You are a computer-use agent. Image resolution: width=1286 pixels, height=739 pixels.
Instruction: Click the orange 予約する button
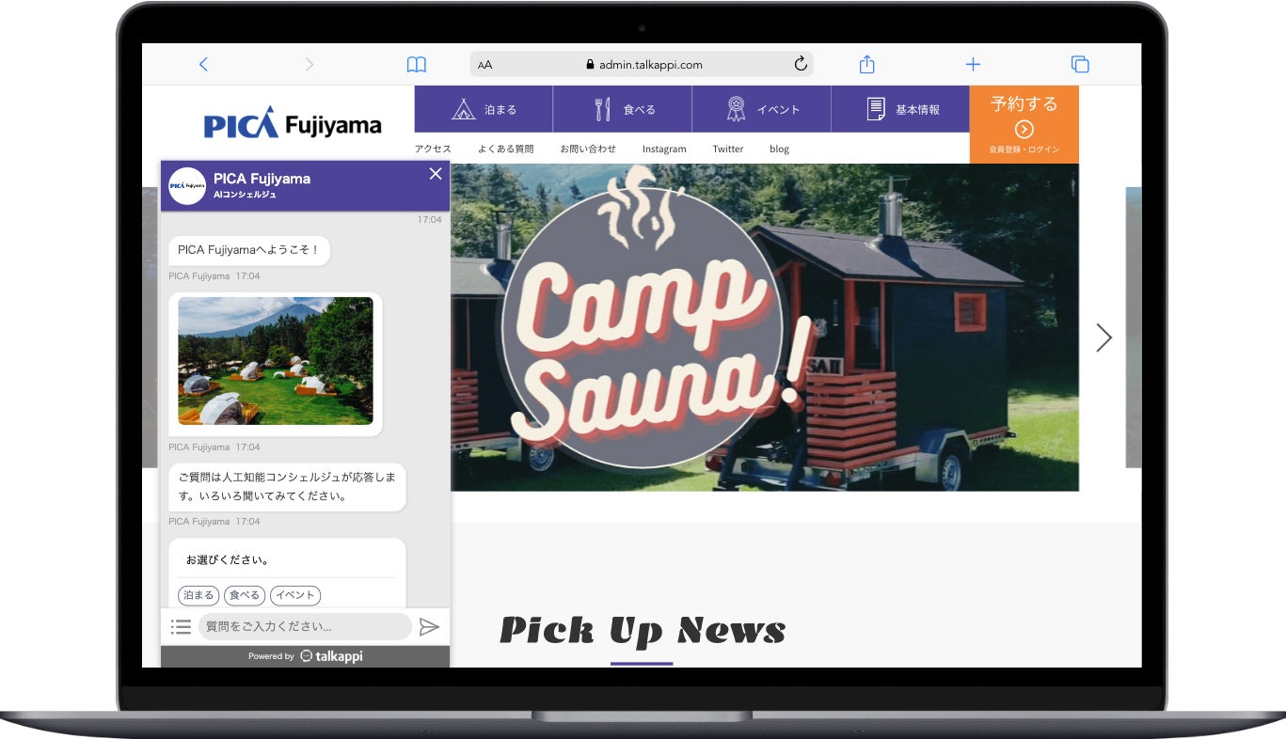tap(1024, 125)
